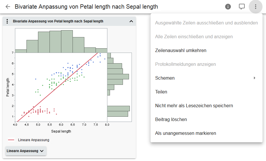
Task: Open the report panel's vertical dots menu
Action: [7, 21]
